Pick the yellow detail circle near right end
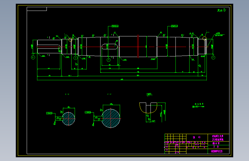 point(204,38)
